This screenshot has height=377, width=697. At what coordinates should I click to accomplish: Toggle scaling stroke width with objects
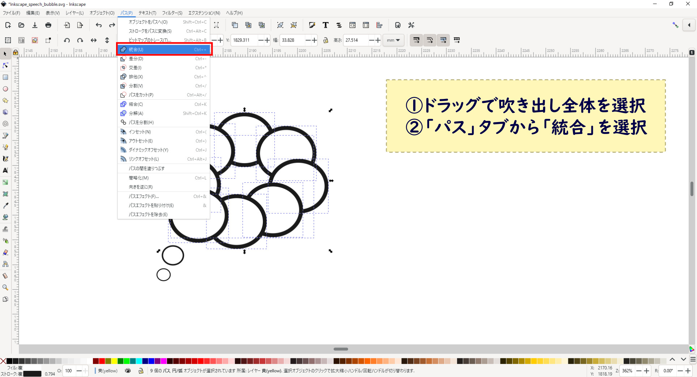click(x=416, y=40)
